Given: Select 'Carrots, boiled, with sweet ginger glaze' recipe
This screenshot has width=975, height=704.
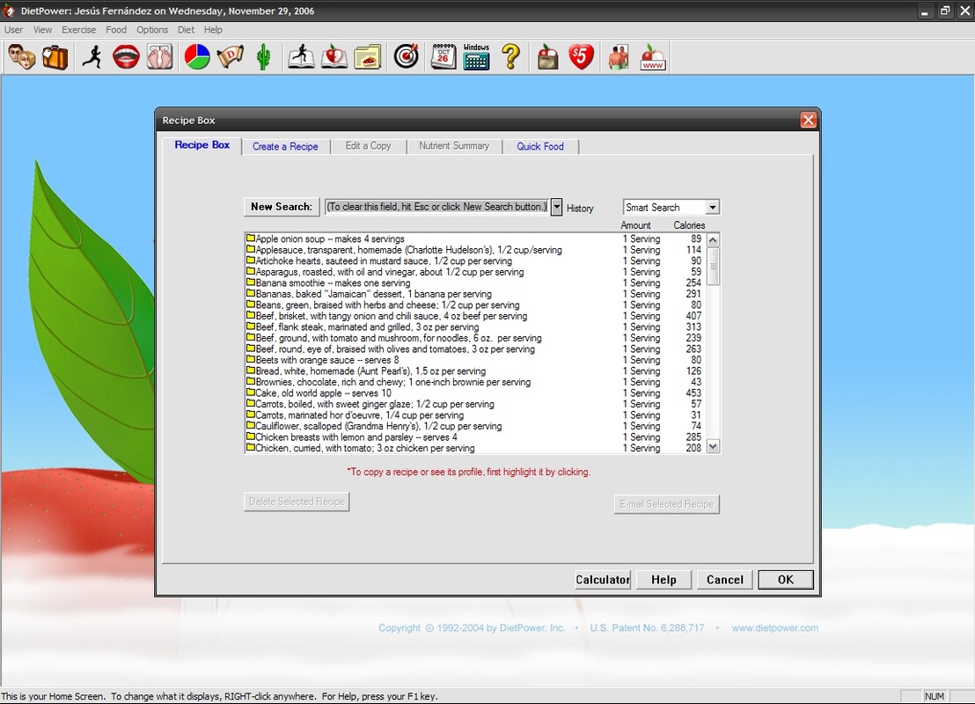Looking at the screenshot, I should click(x=475, y=404).
